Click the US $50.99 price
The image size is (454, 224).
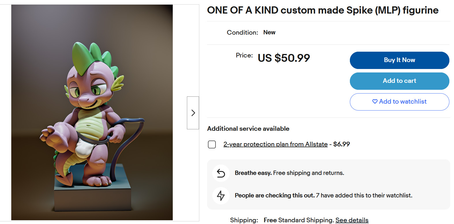(x=284, y=58)
